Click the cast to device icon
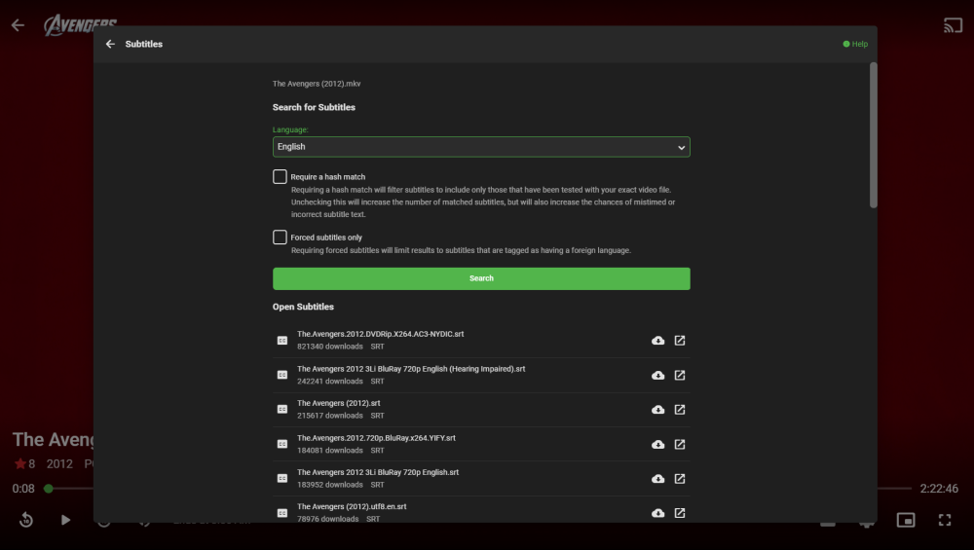Viewport: 974px width, 550px height. click(x=953, y=25)
